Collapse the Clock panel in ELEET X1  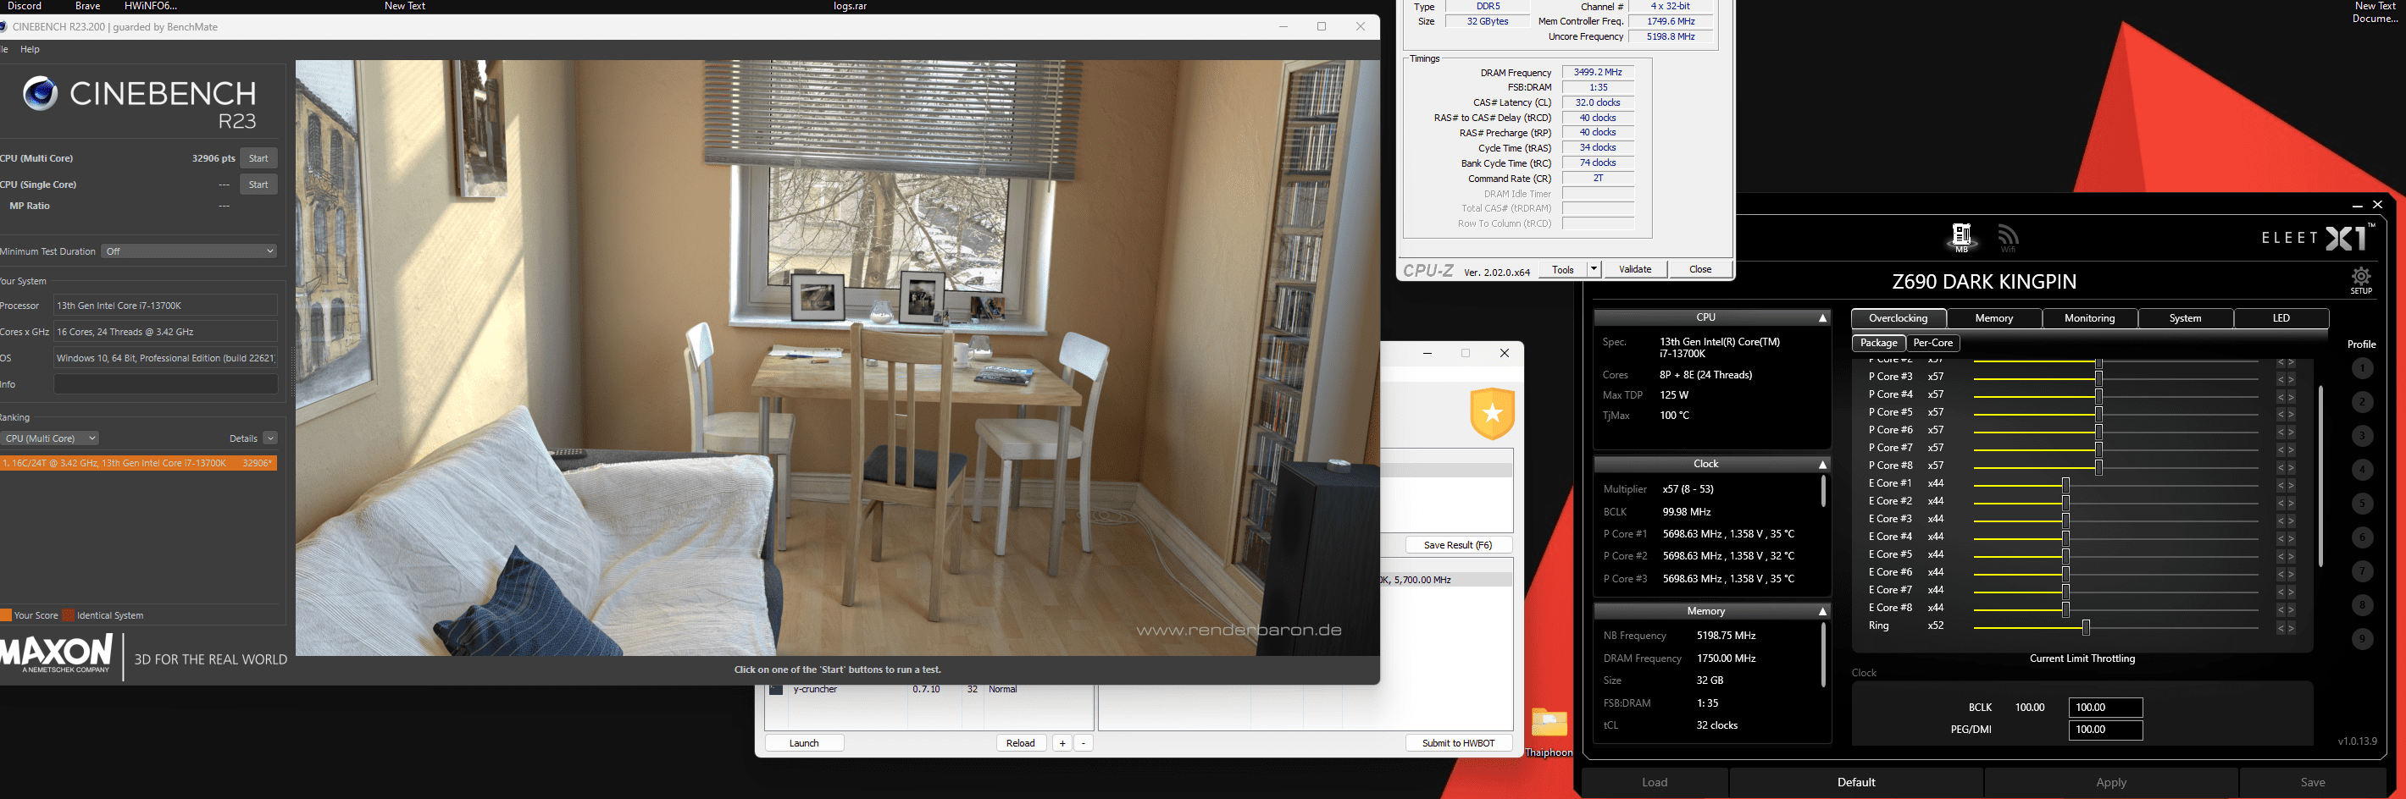[x=1821, y=465]
